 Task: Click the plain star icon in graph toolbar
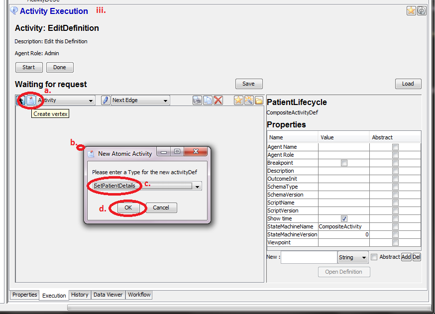(238, 100)
